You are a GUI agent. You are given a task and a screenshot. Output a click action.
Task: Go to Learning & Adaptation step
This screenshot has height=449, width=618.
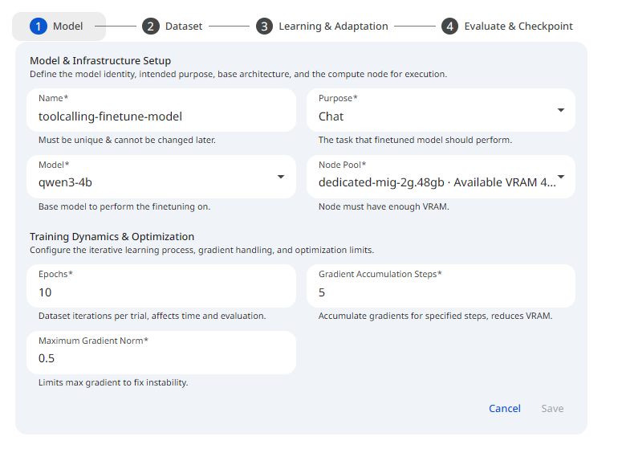(333, 27)
